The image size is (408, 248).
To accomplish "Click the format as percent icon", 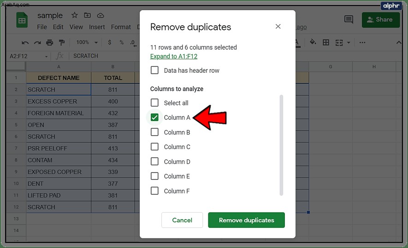I will point(122,42).
